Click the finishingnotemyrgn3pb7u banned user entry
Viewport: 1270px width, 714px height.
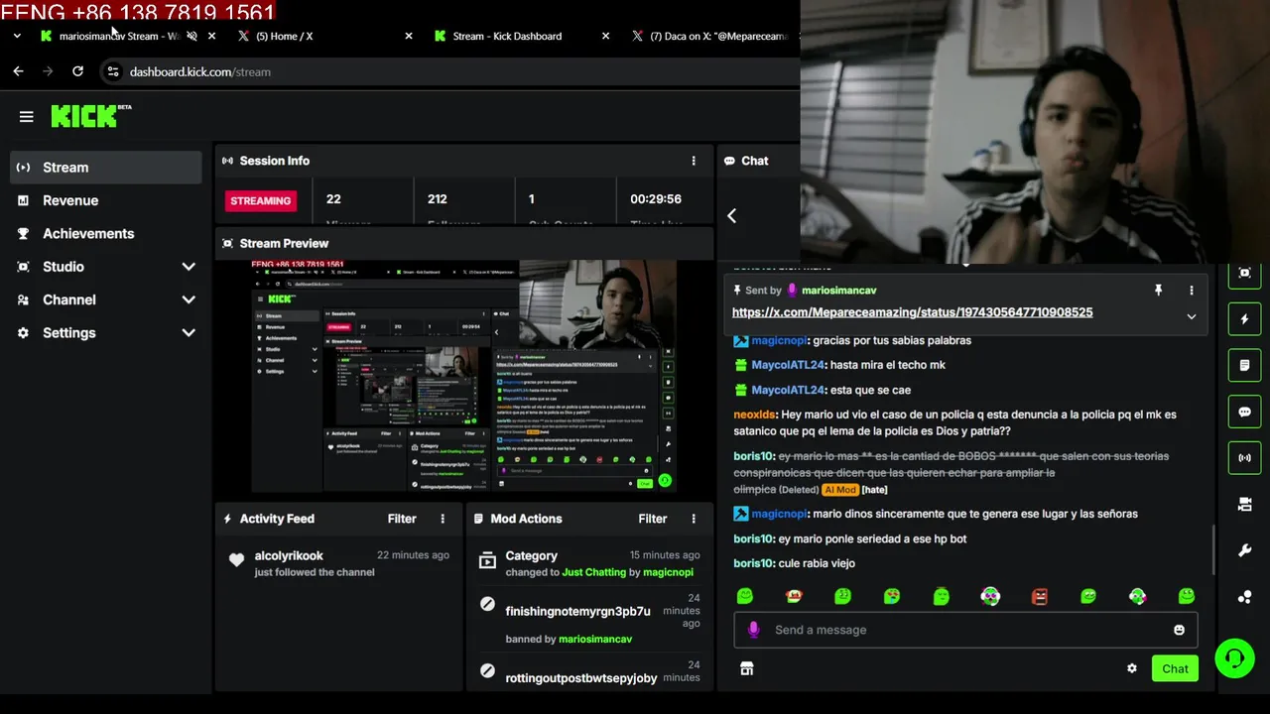pyautogui.click(x=577, y=611)
